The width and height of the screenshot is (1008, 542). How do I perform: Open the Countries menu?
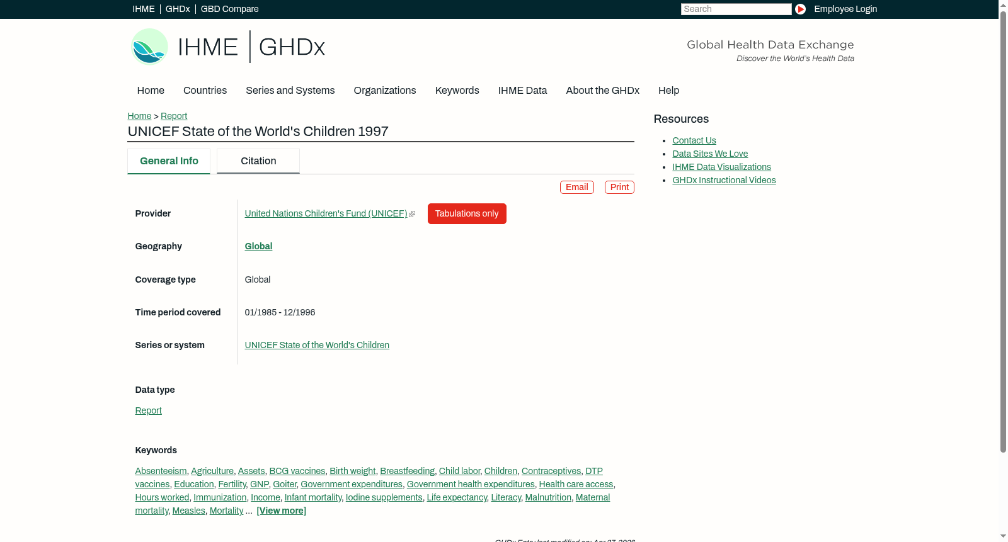tap(205, 91)
